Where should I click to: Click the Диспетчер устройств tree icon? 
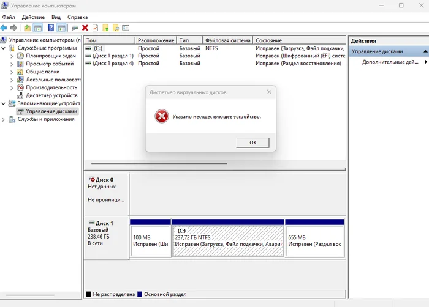click(x=20, y=95)
